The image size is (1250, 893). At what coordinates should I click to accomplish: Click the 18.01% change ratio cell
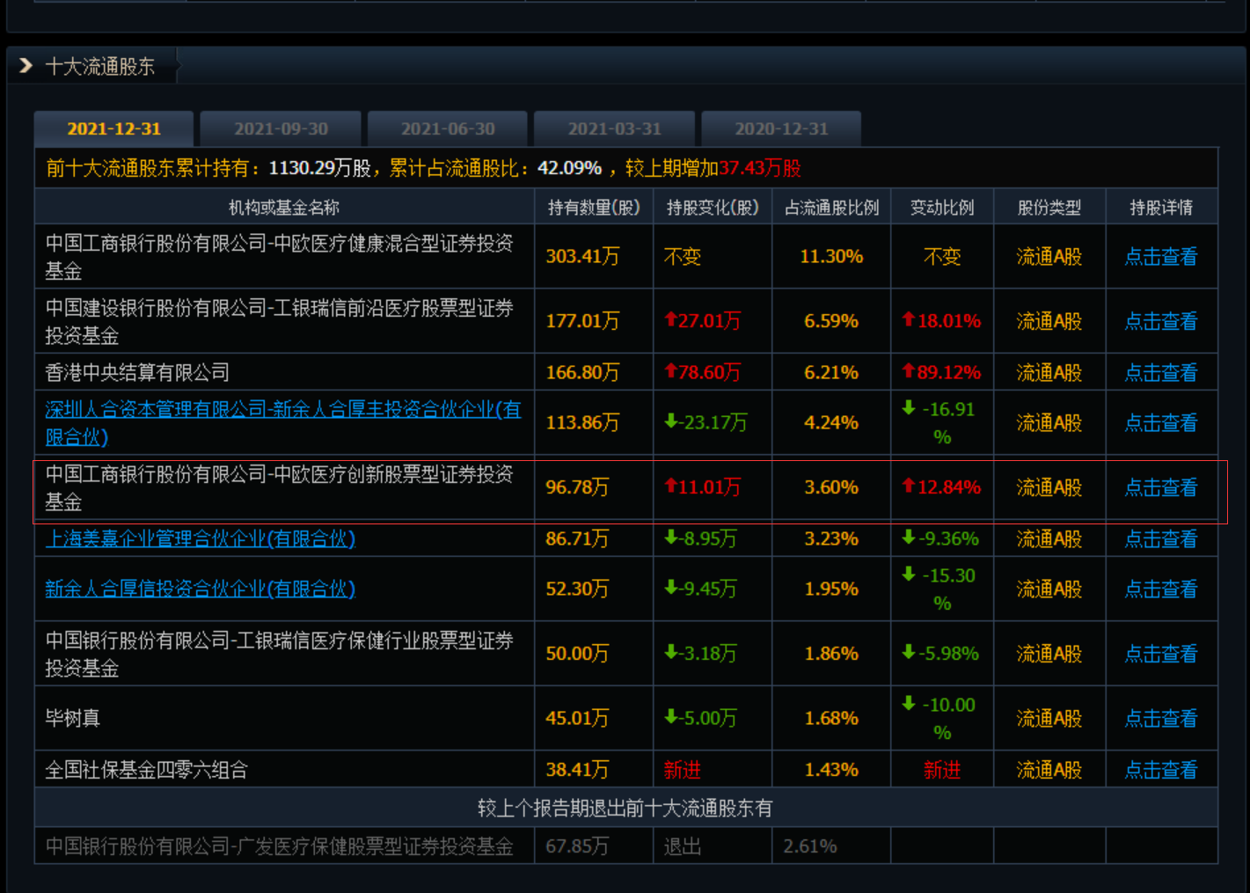pos(942,321)
